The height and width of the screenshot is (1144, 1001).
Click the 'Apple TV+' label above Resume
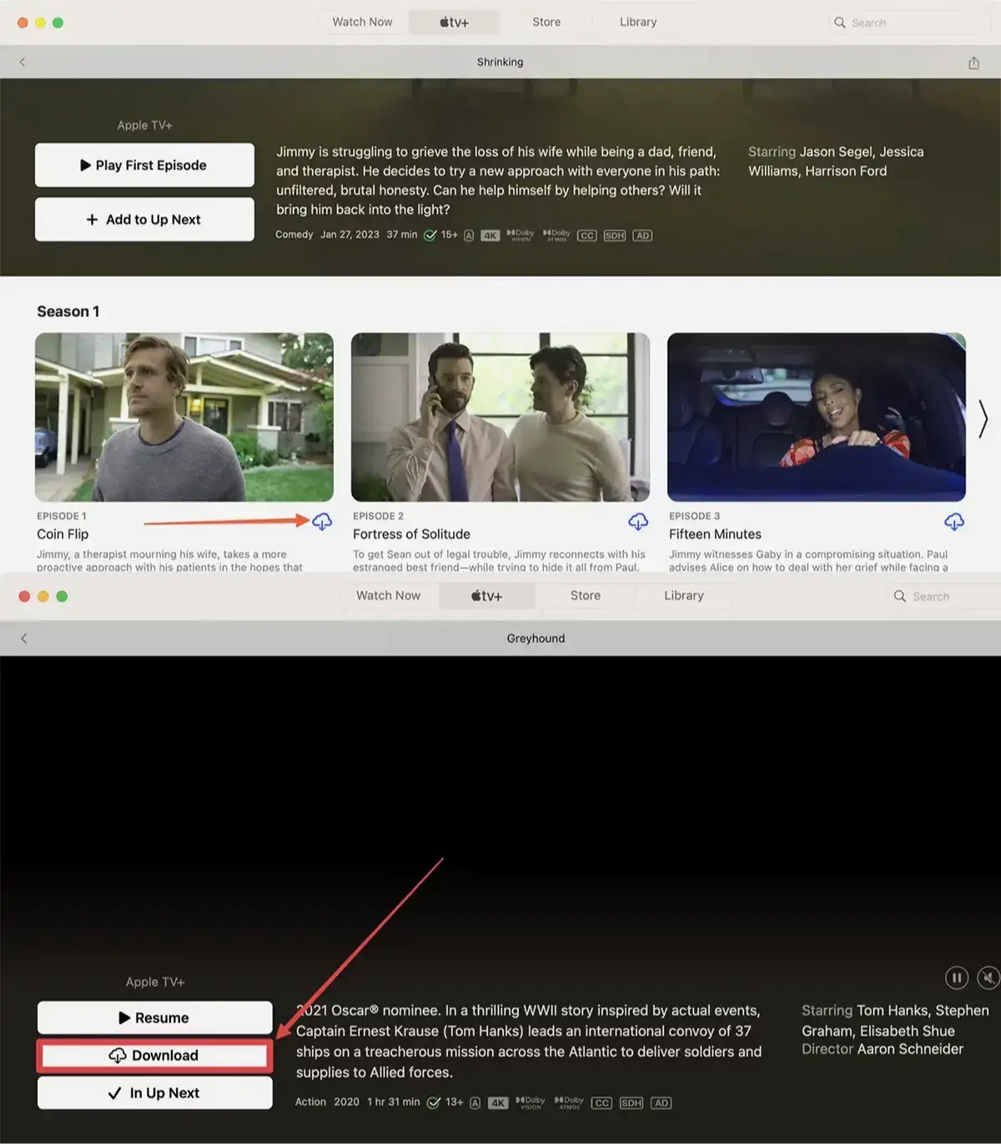coord(155,982)
